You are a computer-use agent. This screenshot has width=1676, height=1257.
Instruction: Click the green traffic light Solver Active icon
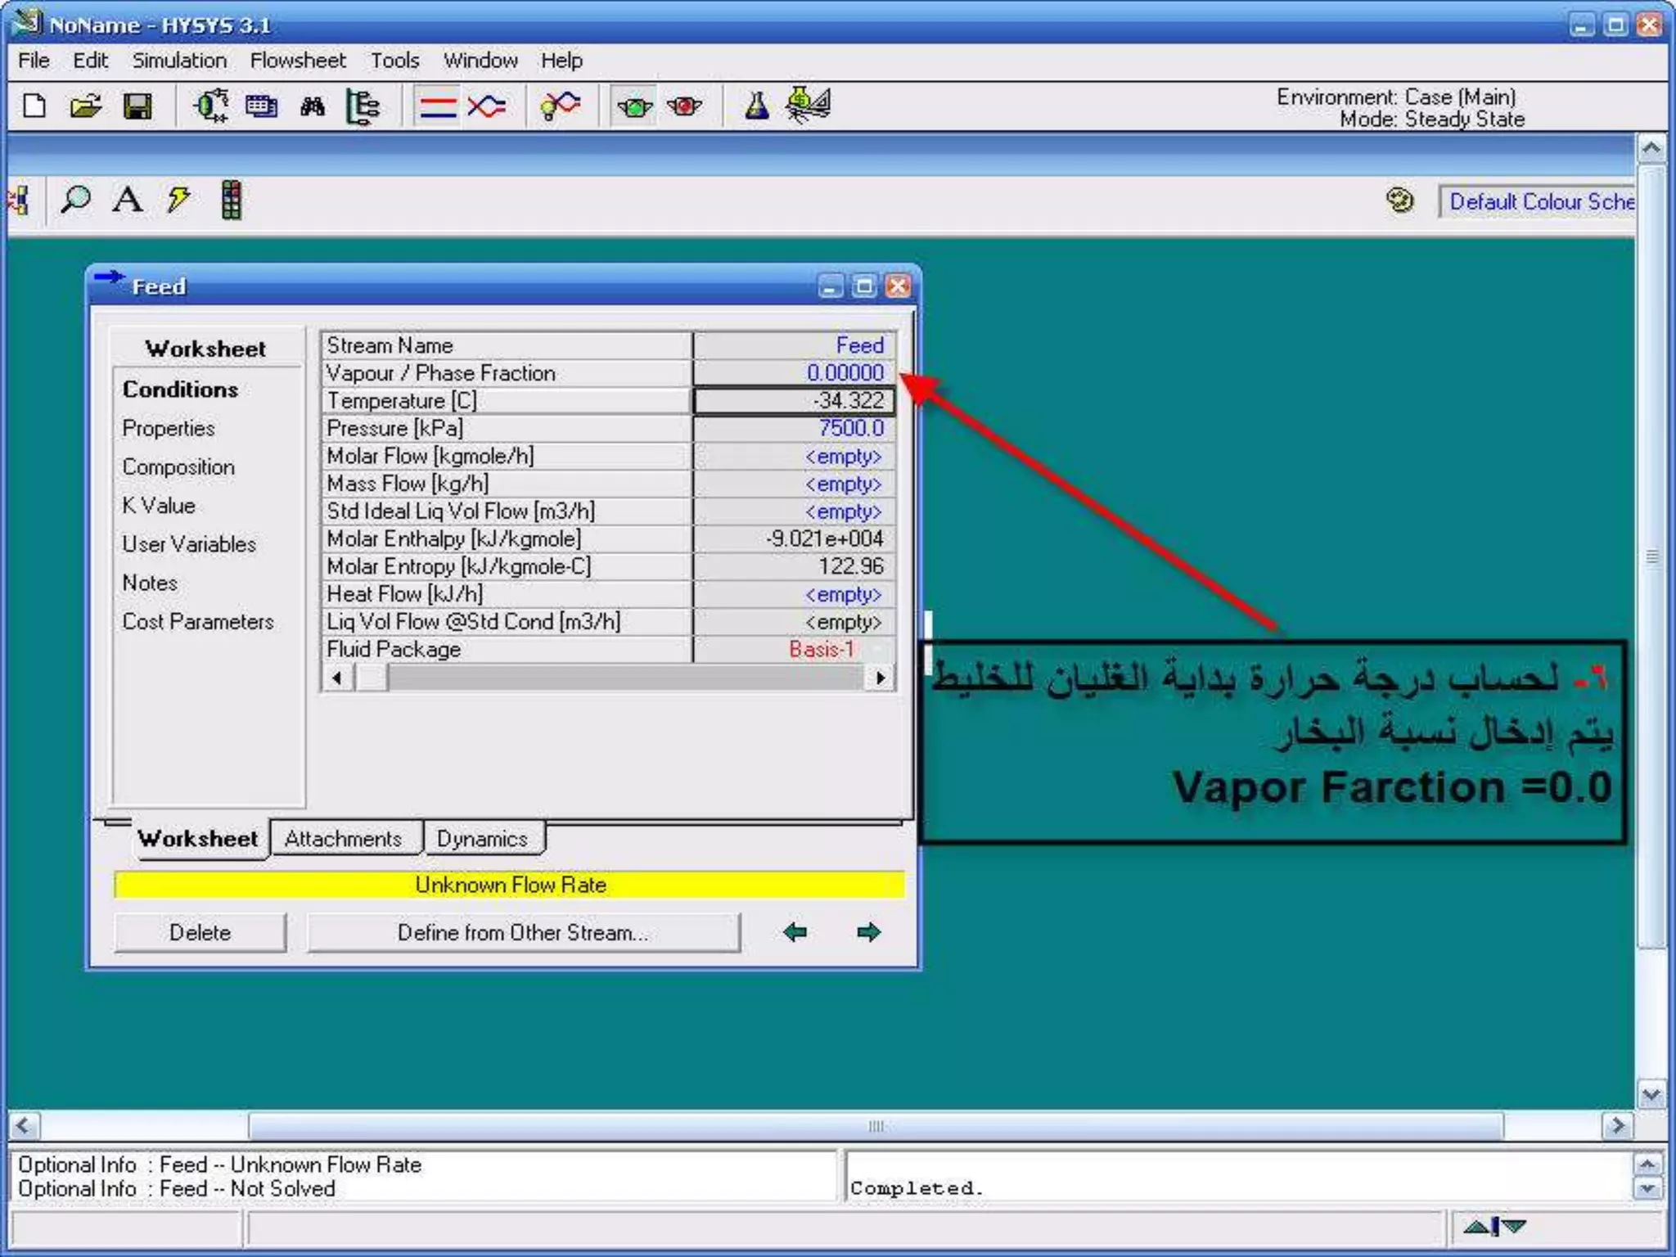[634, 106]
